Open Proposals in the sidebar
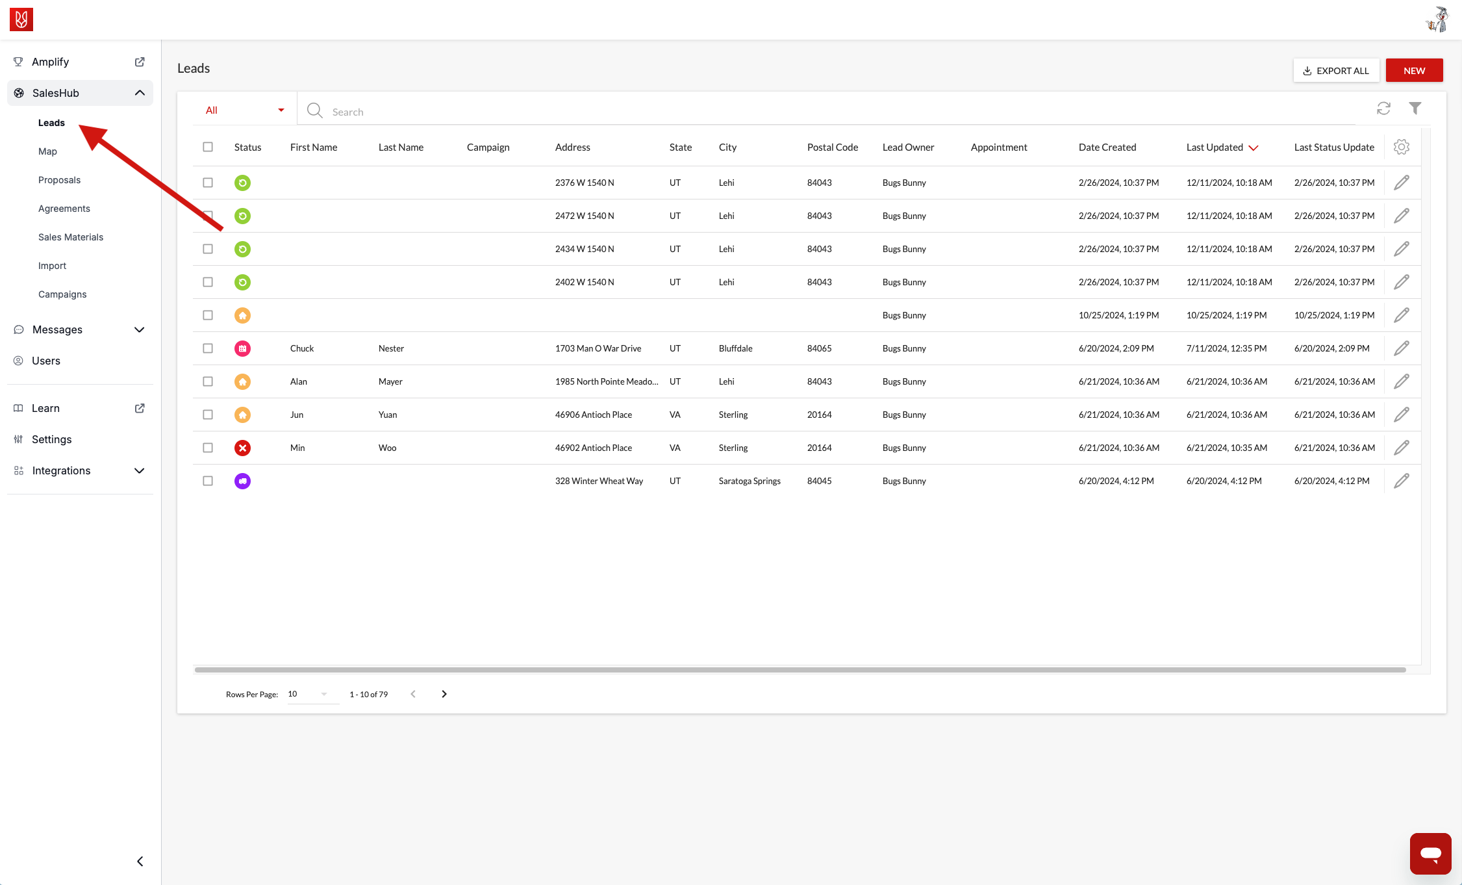This screenshot has width=1462, height=885. click(x=59, y=180)
